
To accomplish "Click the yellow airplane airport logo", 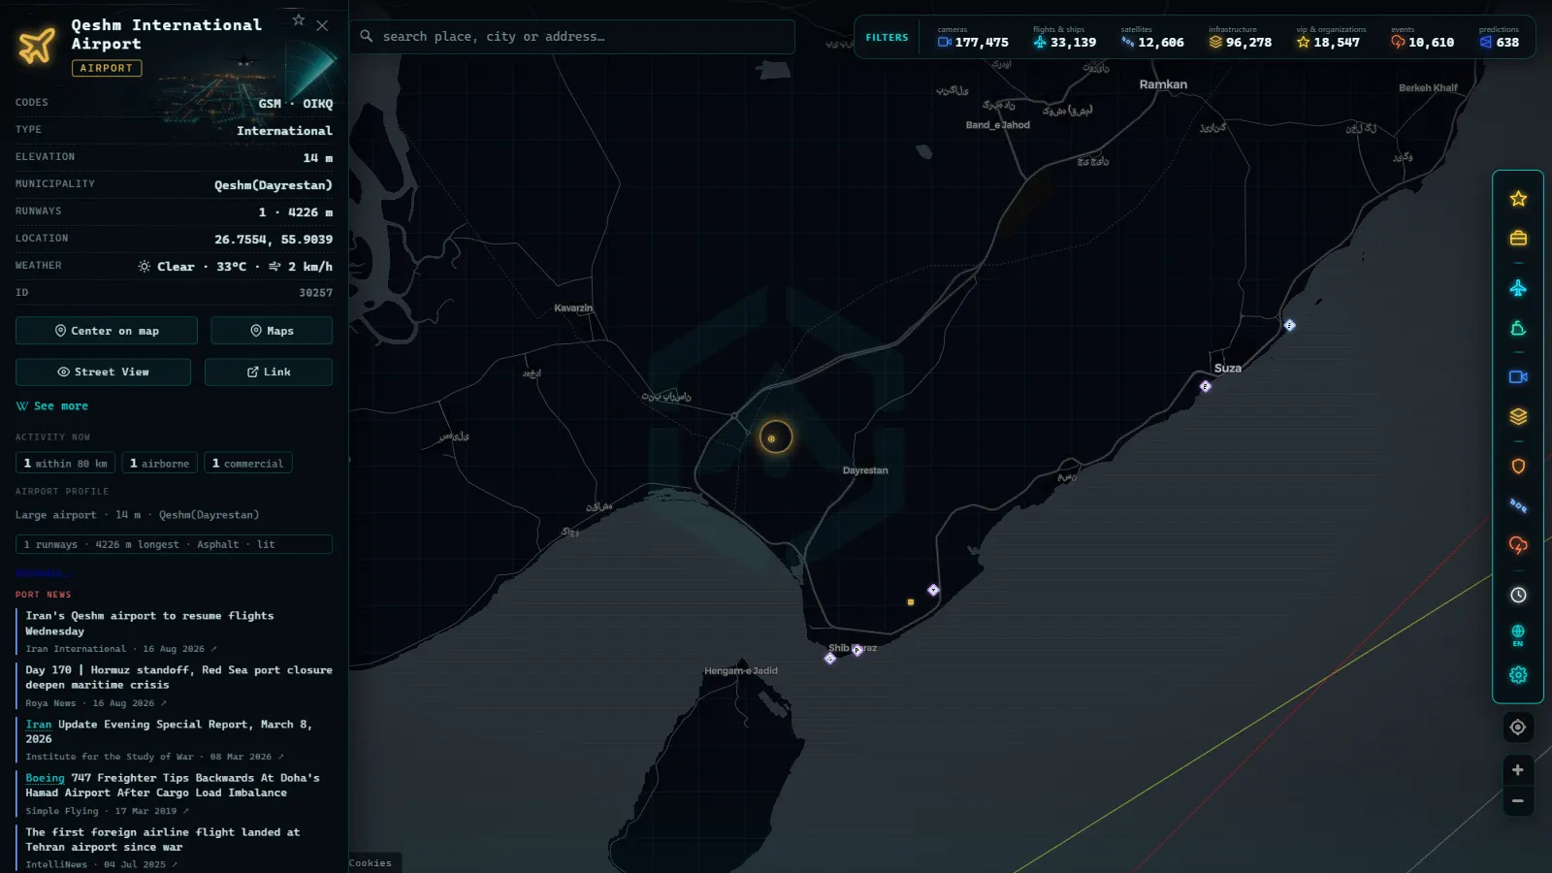I will pyautogui.click(x=37, y=45).
